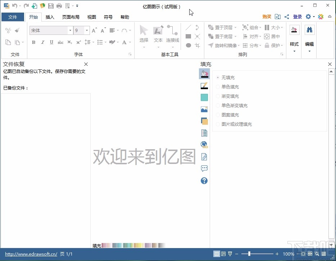336x261 pixels.
Task: Open the Fill paint bucket tab in the side panel
Action: point(204,74)
